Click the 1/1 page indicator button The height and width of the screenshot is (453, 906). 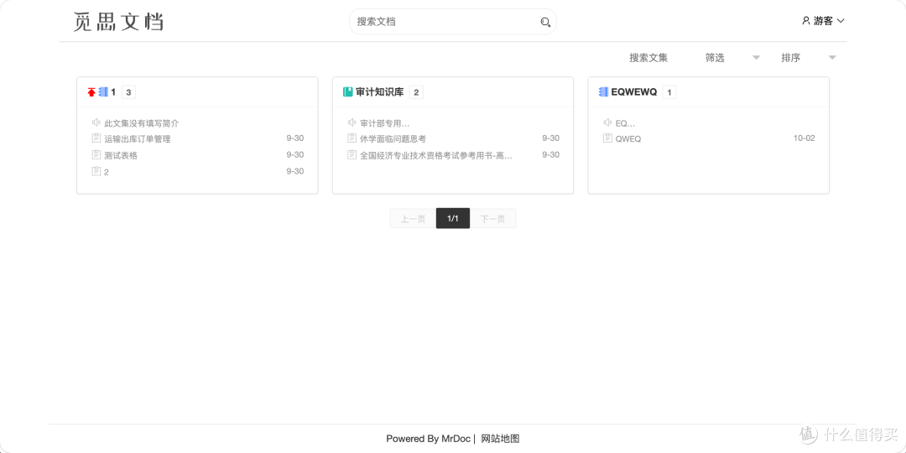[453, 218]
